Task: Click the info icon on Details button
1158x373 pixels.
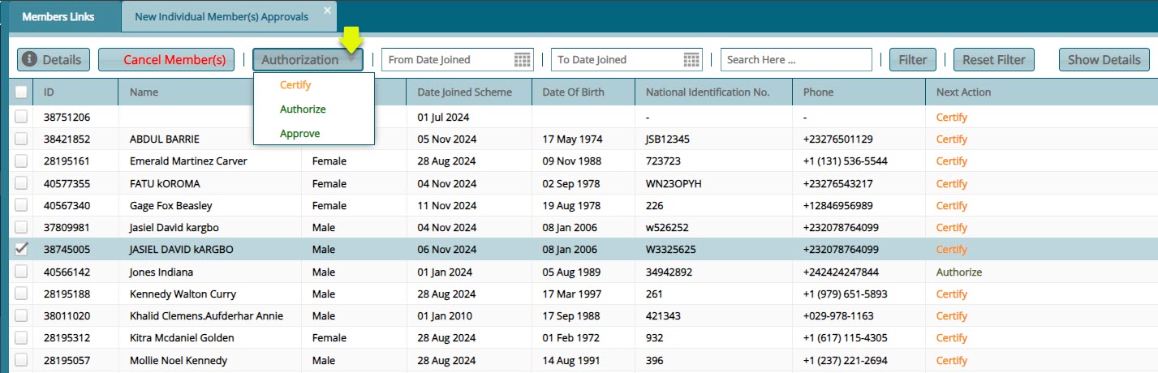Action: click(x=29, y=59)
